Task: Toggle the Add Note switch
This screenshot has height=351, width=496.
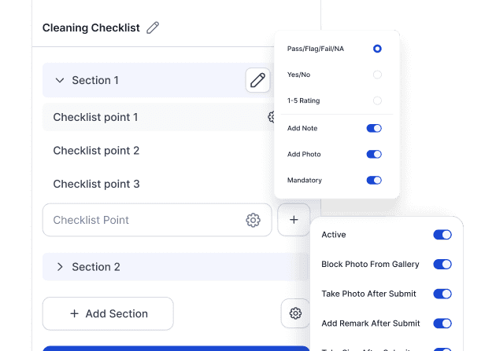Action: point(374,128)
